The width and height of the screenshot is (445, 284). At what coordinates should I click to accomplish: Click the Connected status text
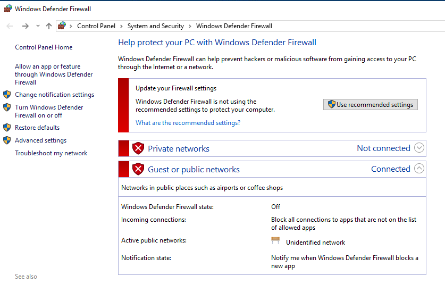tap(391, 169)
